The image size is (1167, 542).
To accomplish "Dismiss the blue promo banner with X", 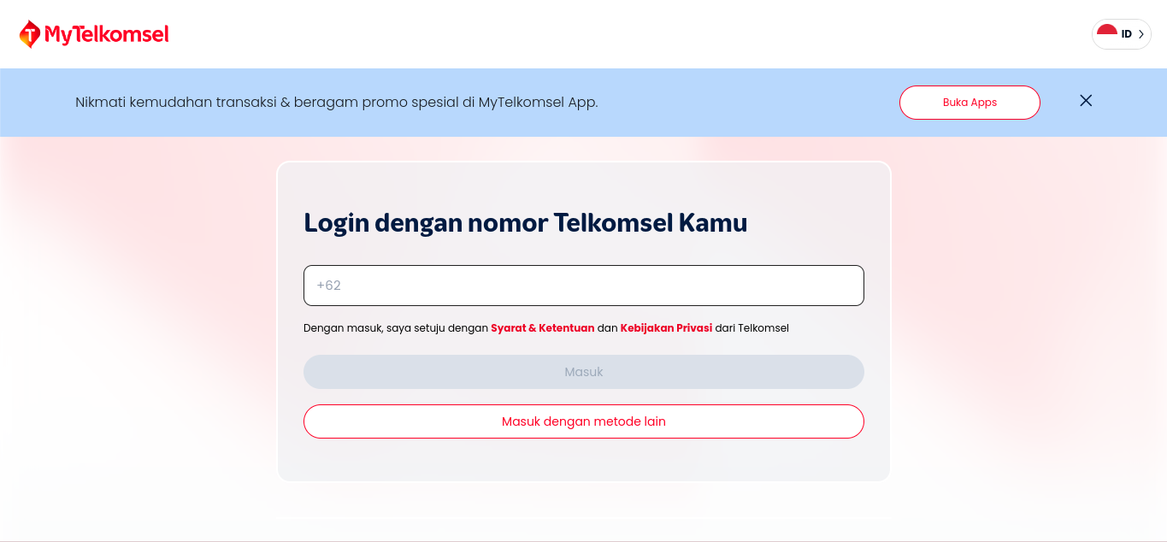I will [1086, 101].
